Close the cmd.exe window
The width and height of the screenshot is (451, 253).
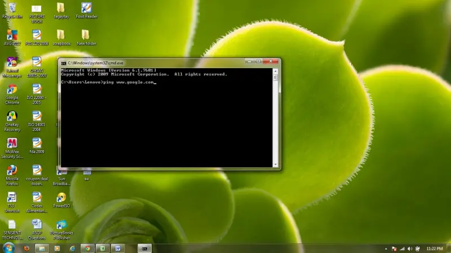(x=271, y=61)
